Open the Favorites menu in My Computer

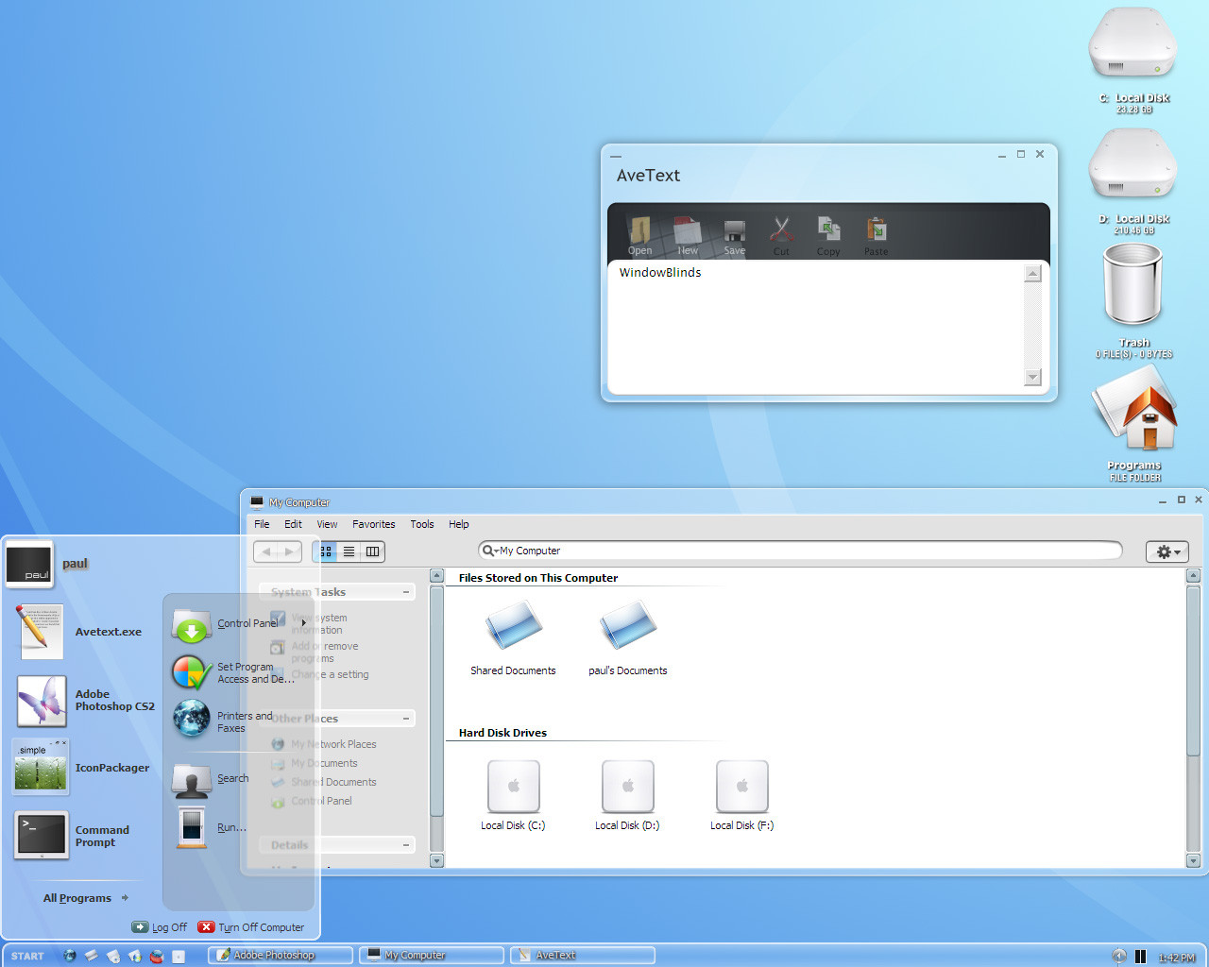tap(374, 524)
